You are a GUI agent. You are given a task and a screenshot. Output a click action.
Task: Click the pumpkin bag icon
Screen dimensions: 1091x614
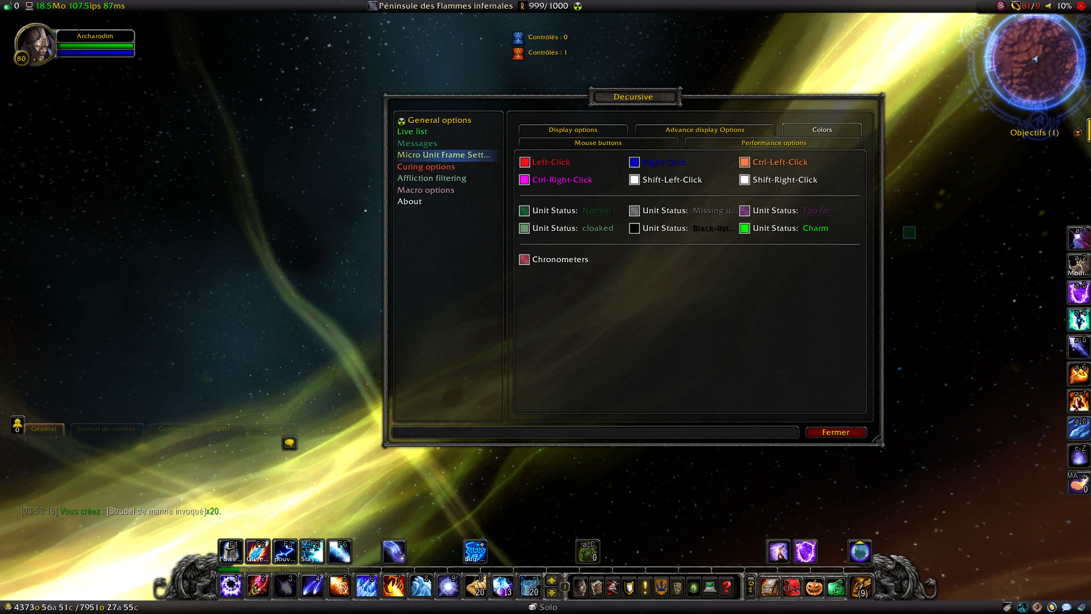(x=814, y=587)
